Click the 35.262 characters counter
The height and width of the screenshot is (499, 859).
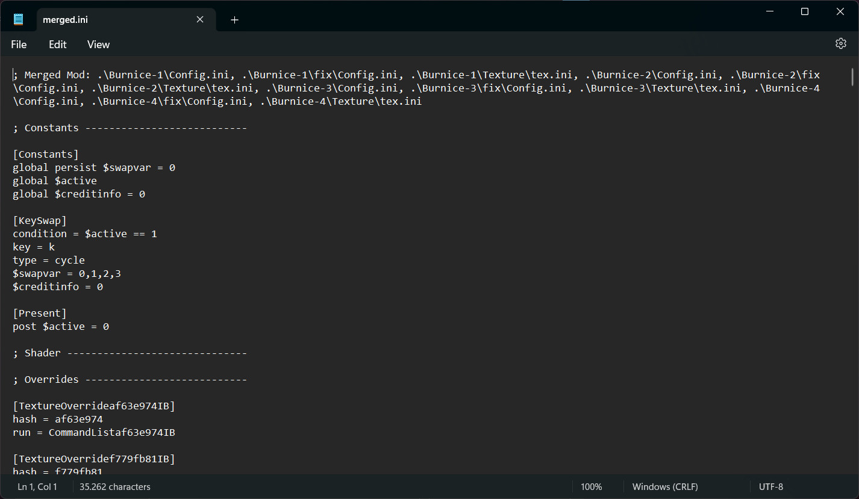[114, 486]
